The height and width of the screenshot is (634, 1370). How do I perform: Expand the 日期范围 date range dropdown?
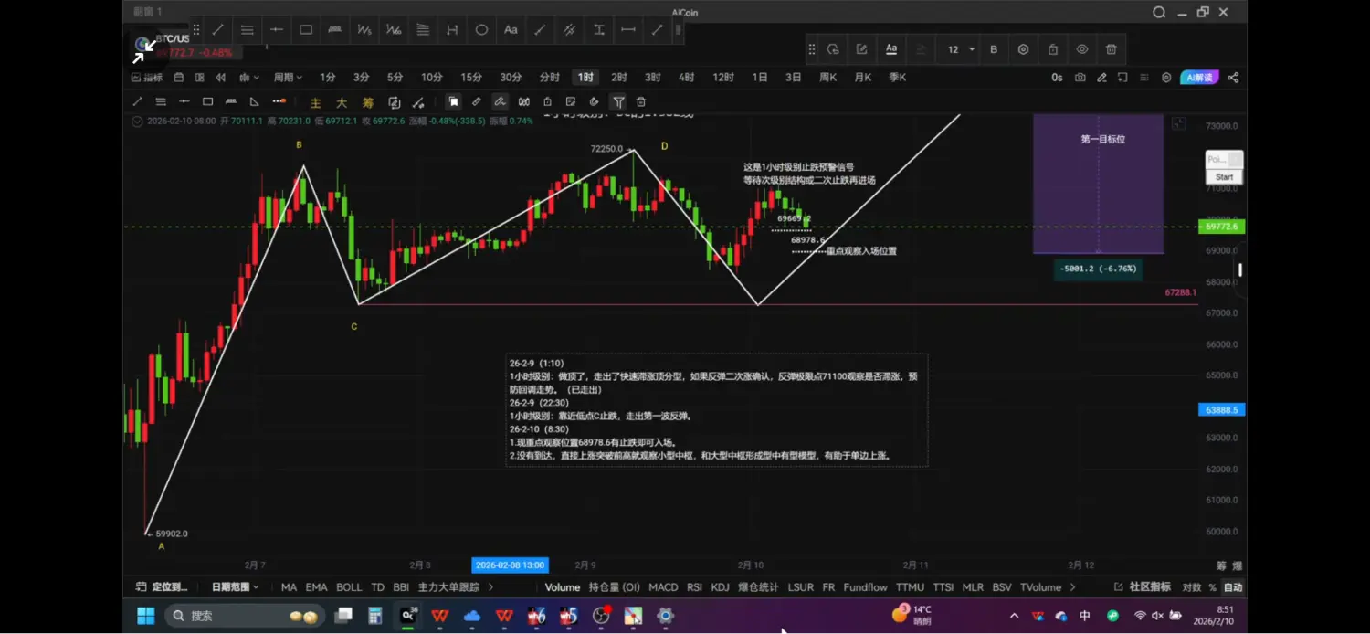[235, 587]
